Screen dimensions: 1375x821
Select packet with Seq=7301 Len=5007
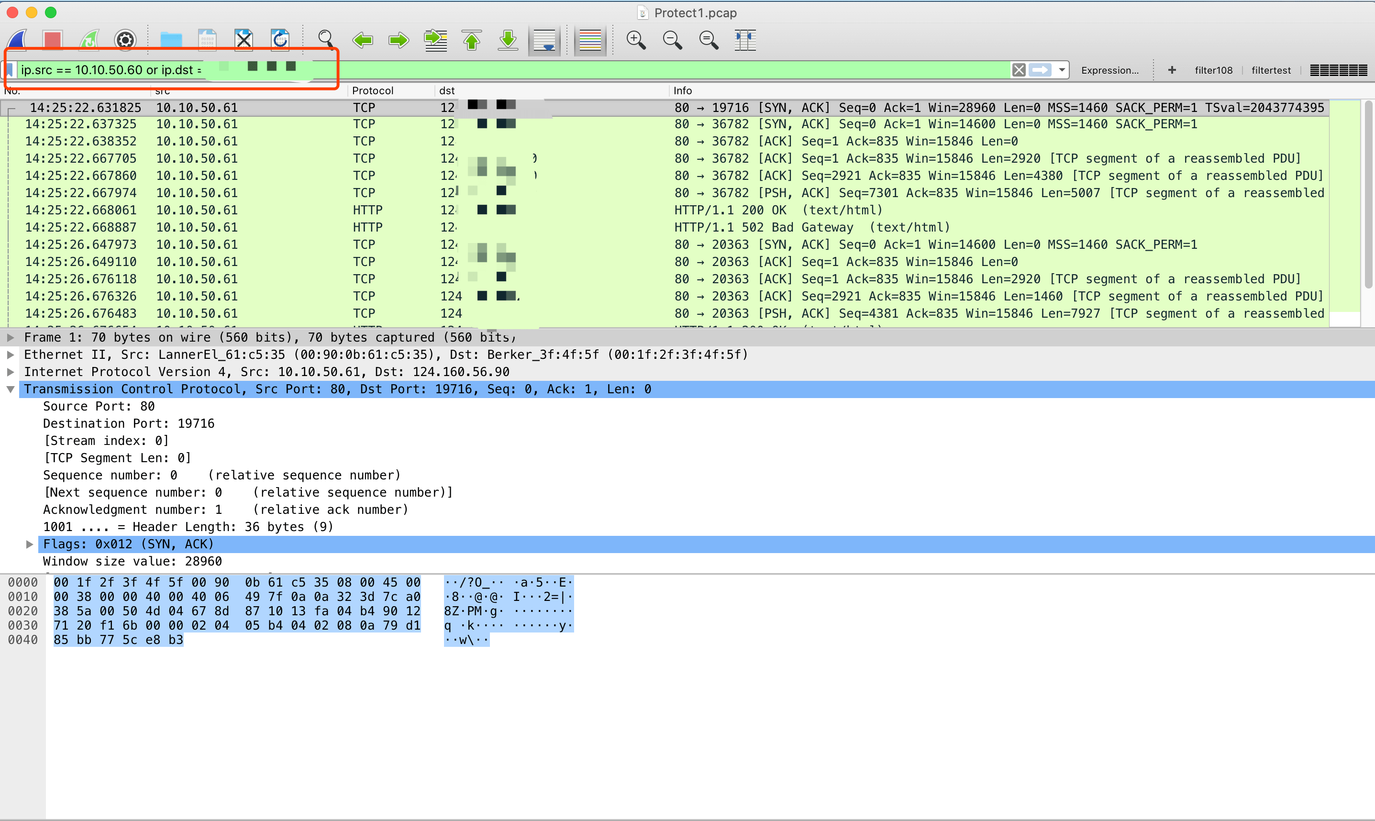click(x=665, y=193)
